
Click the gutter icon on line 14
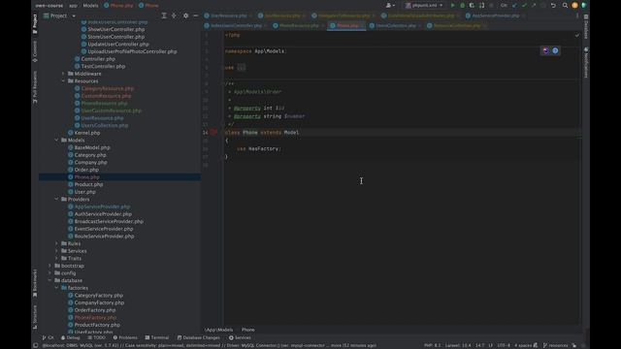[213, 133]
